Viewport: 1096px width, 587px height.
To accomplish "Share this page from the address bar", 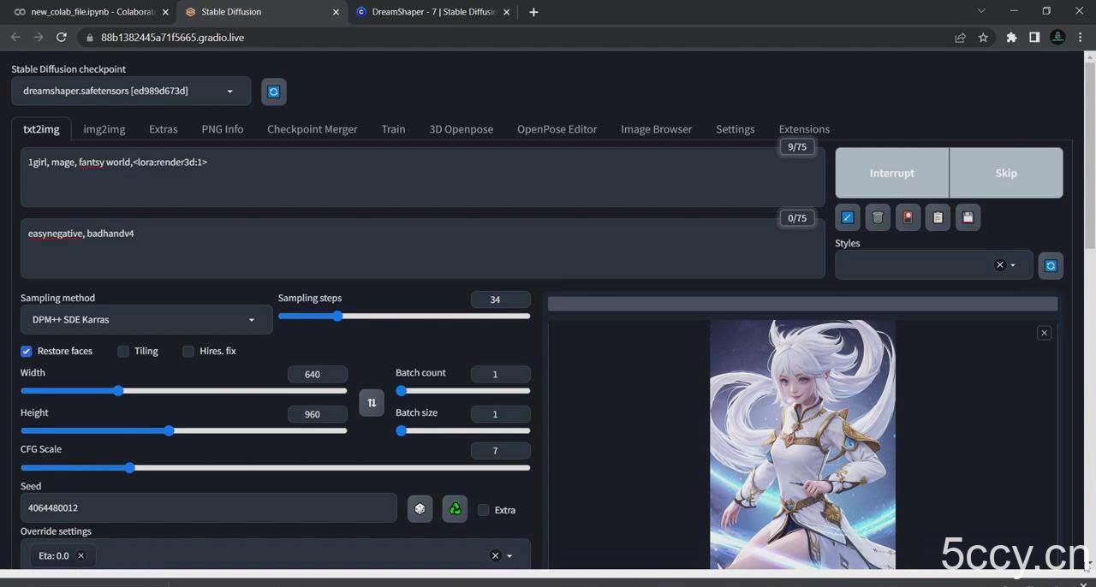I will click(x=960, y=38).
